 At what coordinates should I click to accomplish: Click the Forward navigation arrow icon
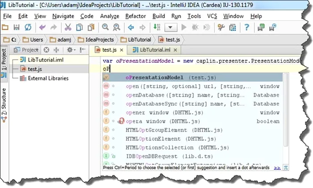pyautogui.click(x=142, y=27)
